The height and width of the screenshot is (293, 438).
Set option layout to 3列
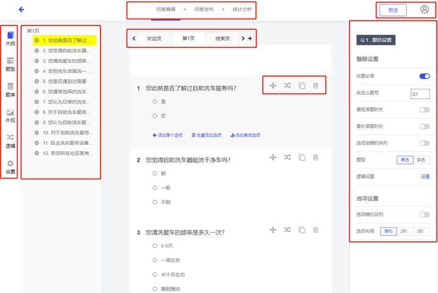point(420,232)
